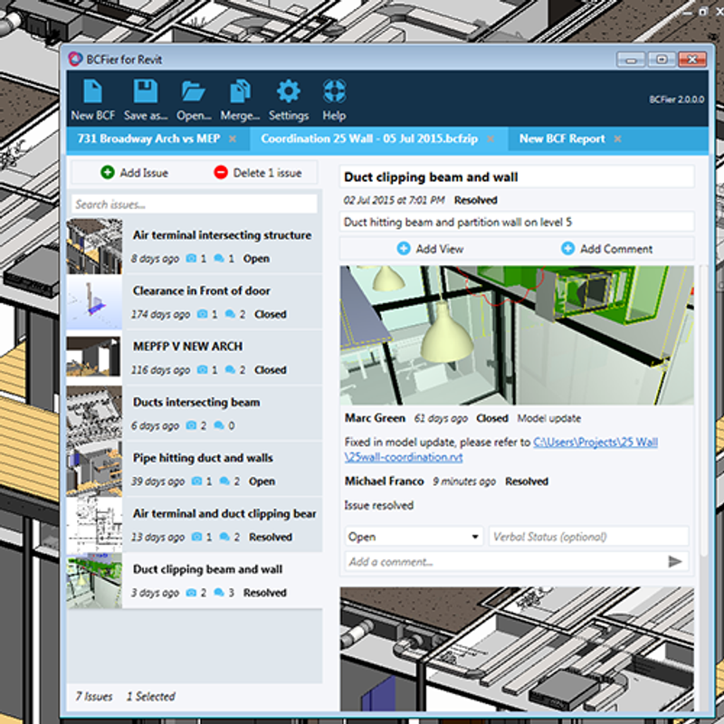
Task: Click the camera icon in Pipe hitting duct and walls row
Action: click(196, 481)
